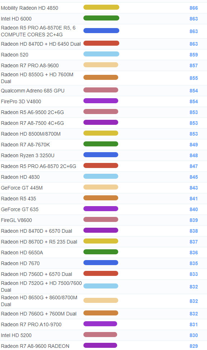207x350 pixels.
Task: Click the orange bar for Radeon HD 8550G + HD 7600M Dual
Action: point(101,77)
